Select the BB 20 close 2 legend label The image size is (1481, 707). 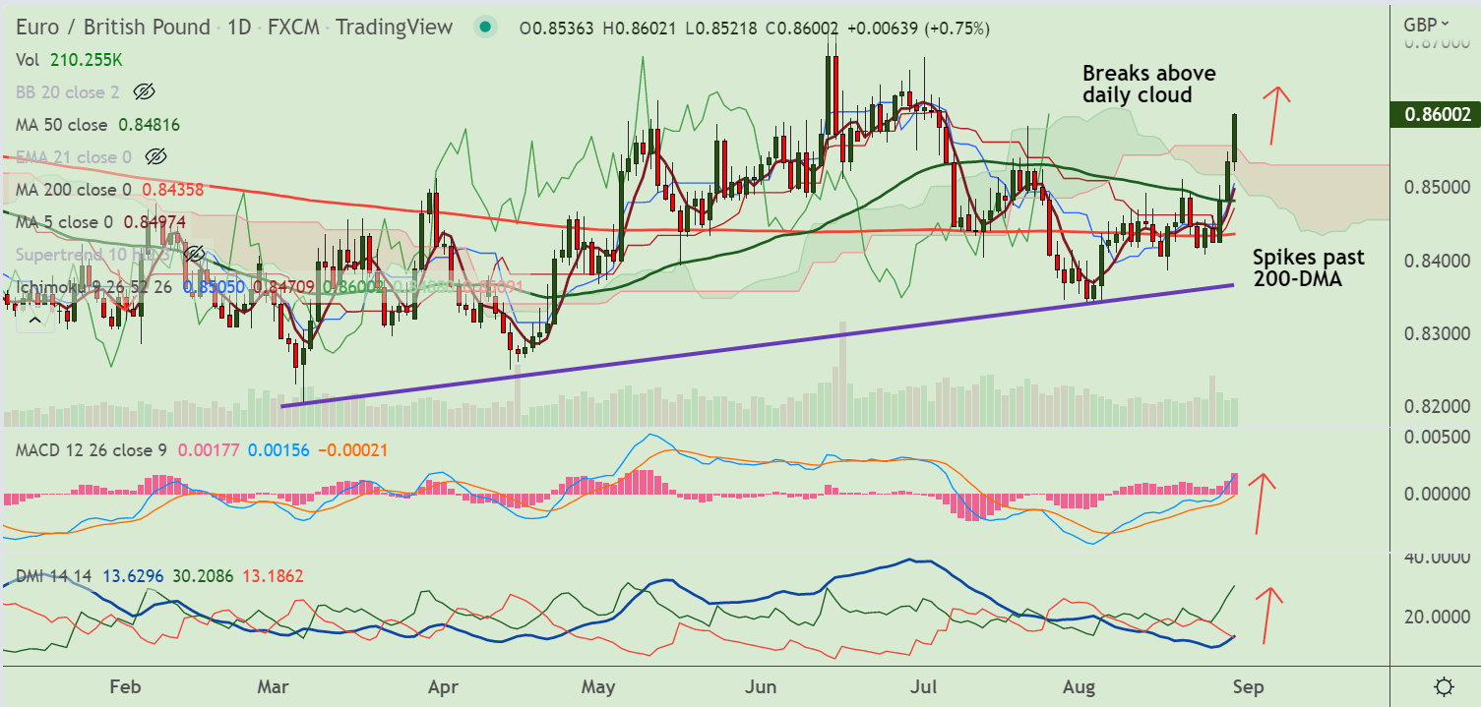click(68, 92)
